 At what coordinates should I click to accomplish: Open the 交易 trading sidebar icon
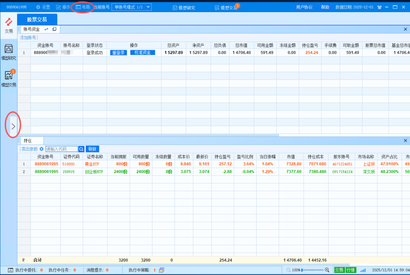8,25
